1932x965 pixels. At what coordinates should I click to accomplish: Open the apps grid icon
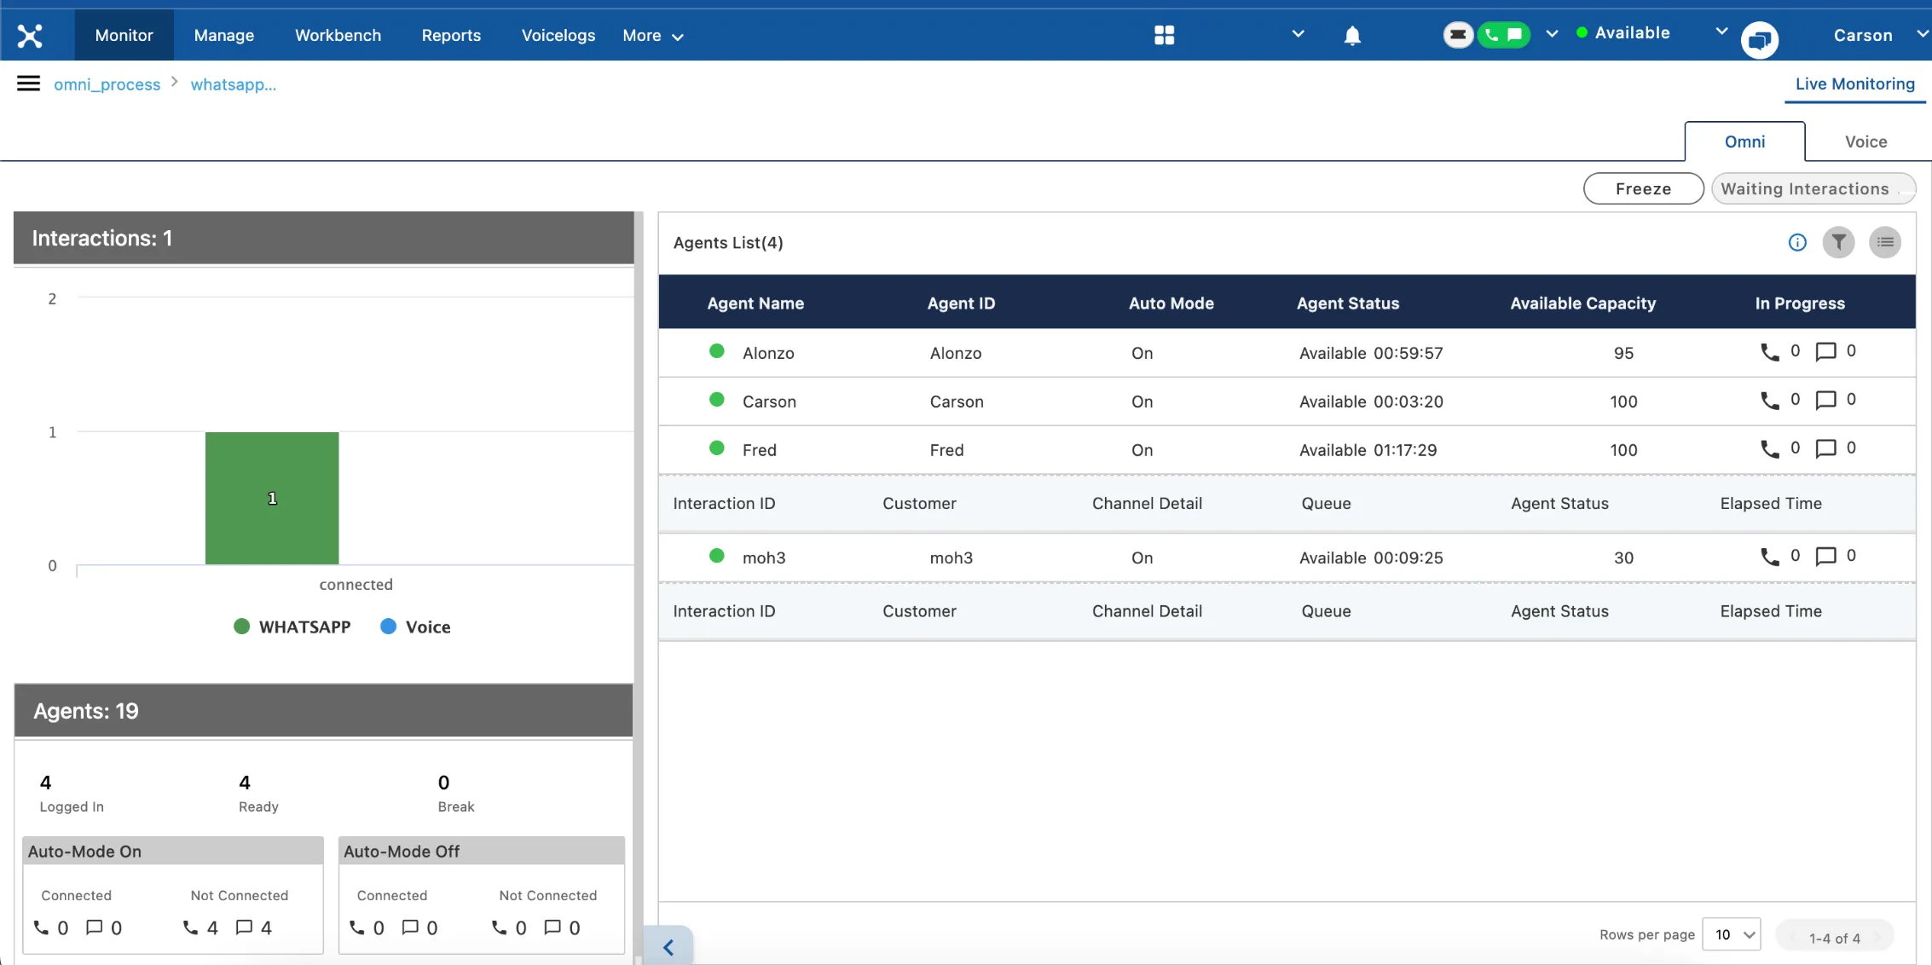pyautogui.click(x=1164, y=35)
